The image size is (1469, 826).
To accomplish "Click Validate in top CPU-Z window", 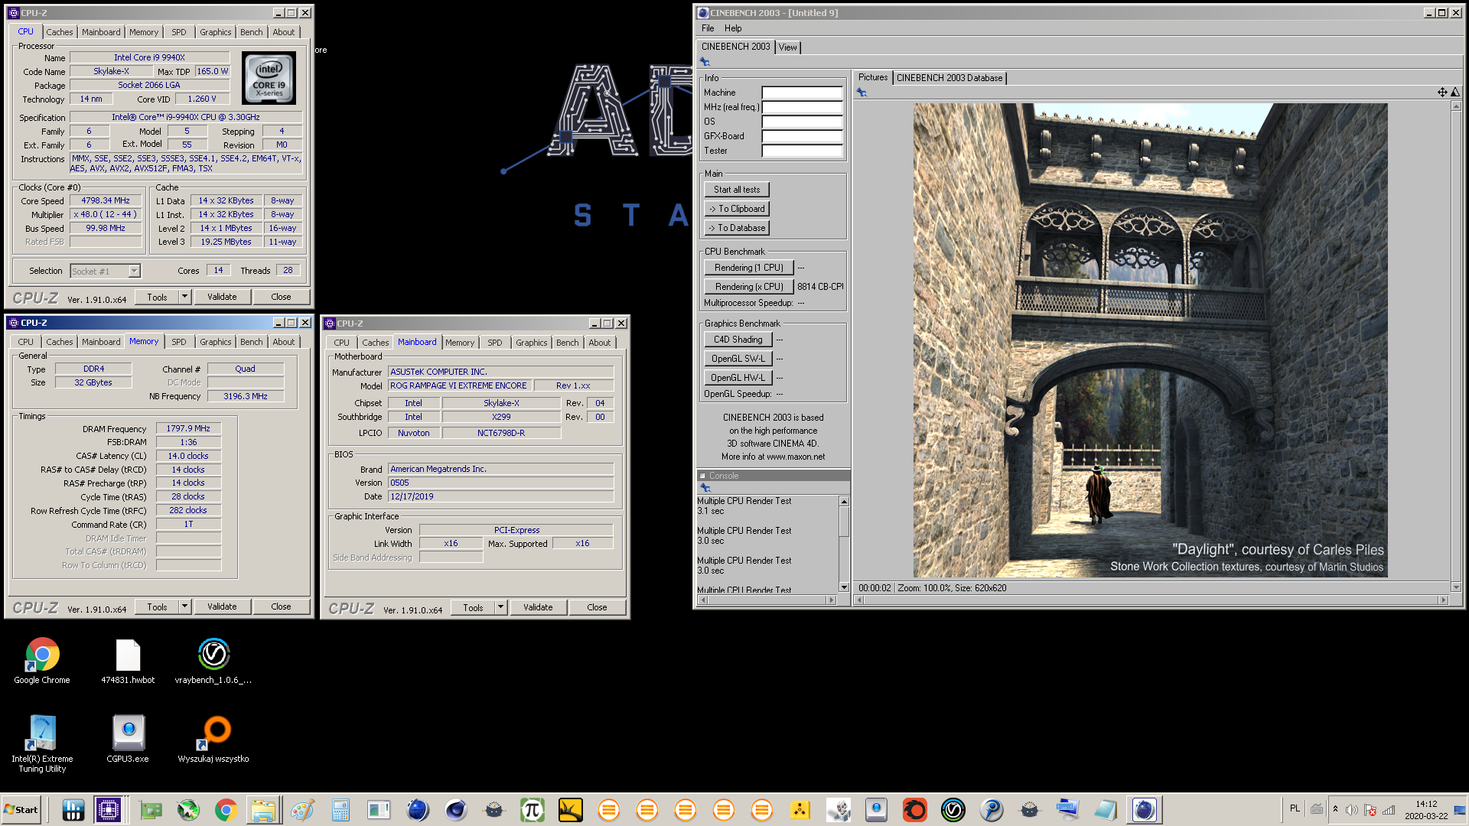I will [222, 297].
